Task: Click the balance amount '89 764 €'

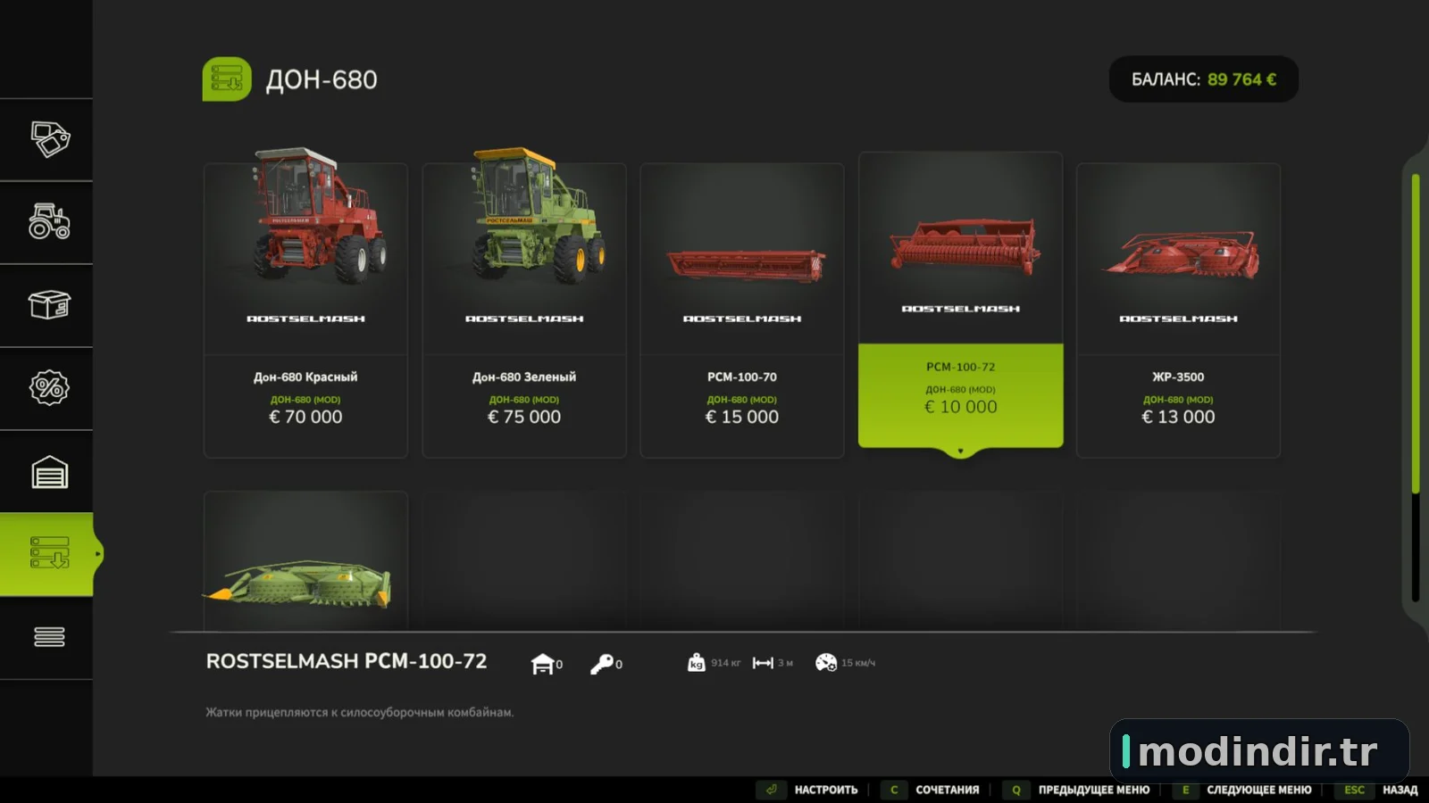Action: 1241,79
